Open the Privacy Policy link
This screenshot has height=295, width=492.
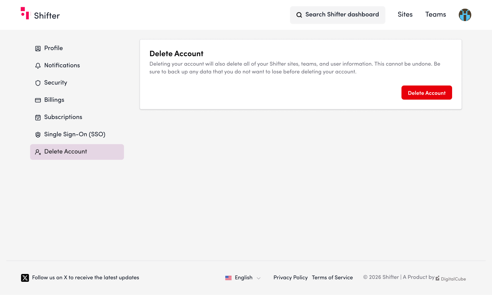[290, 278]
